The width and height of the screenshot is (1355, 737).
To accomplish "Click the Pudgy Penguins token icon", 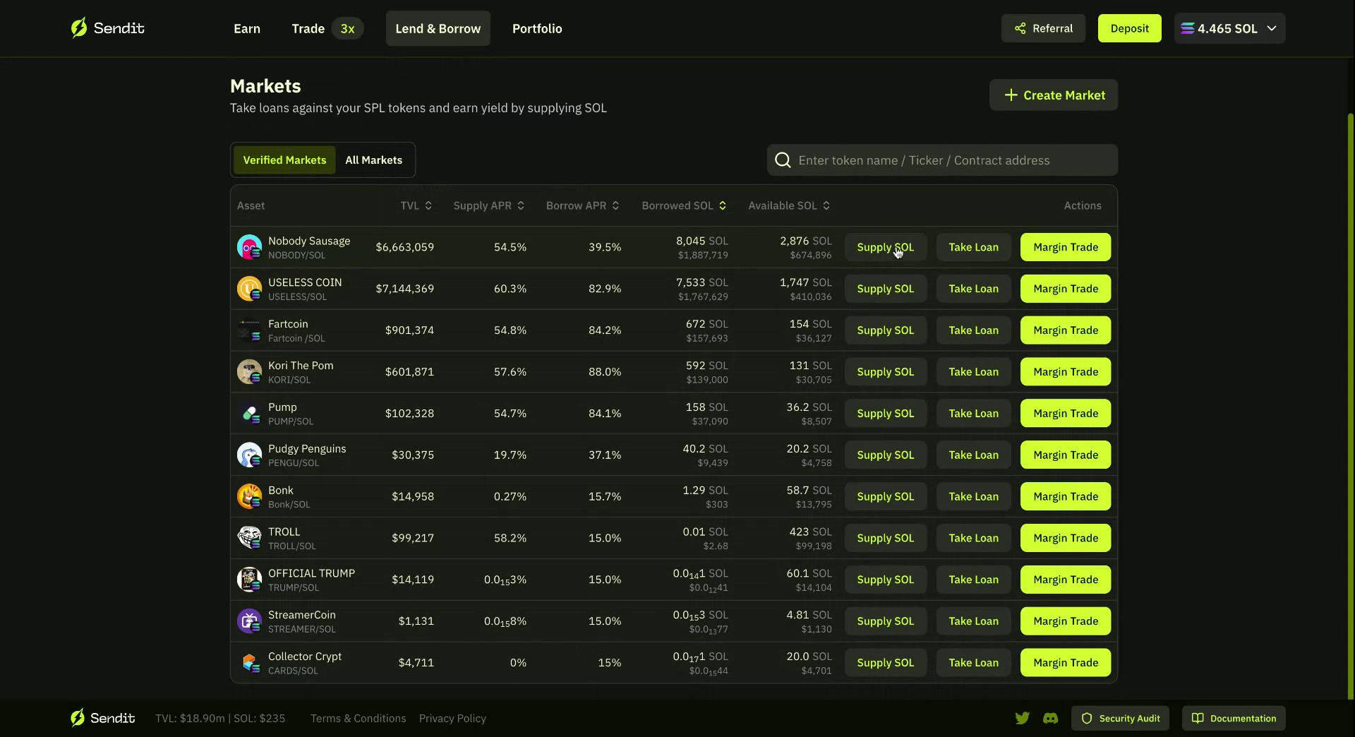I will (249, 455).
